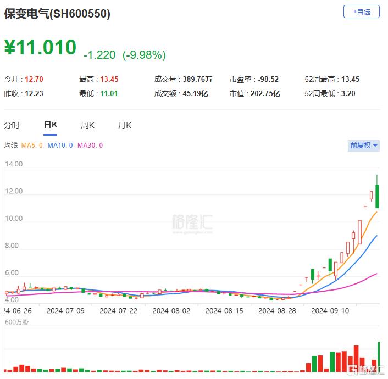The height and width of the screenshot is (379, 388).
Task: Click the percent change (-9.98%)
Action: tap(144, 55)
